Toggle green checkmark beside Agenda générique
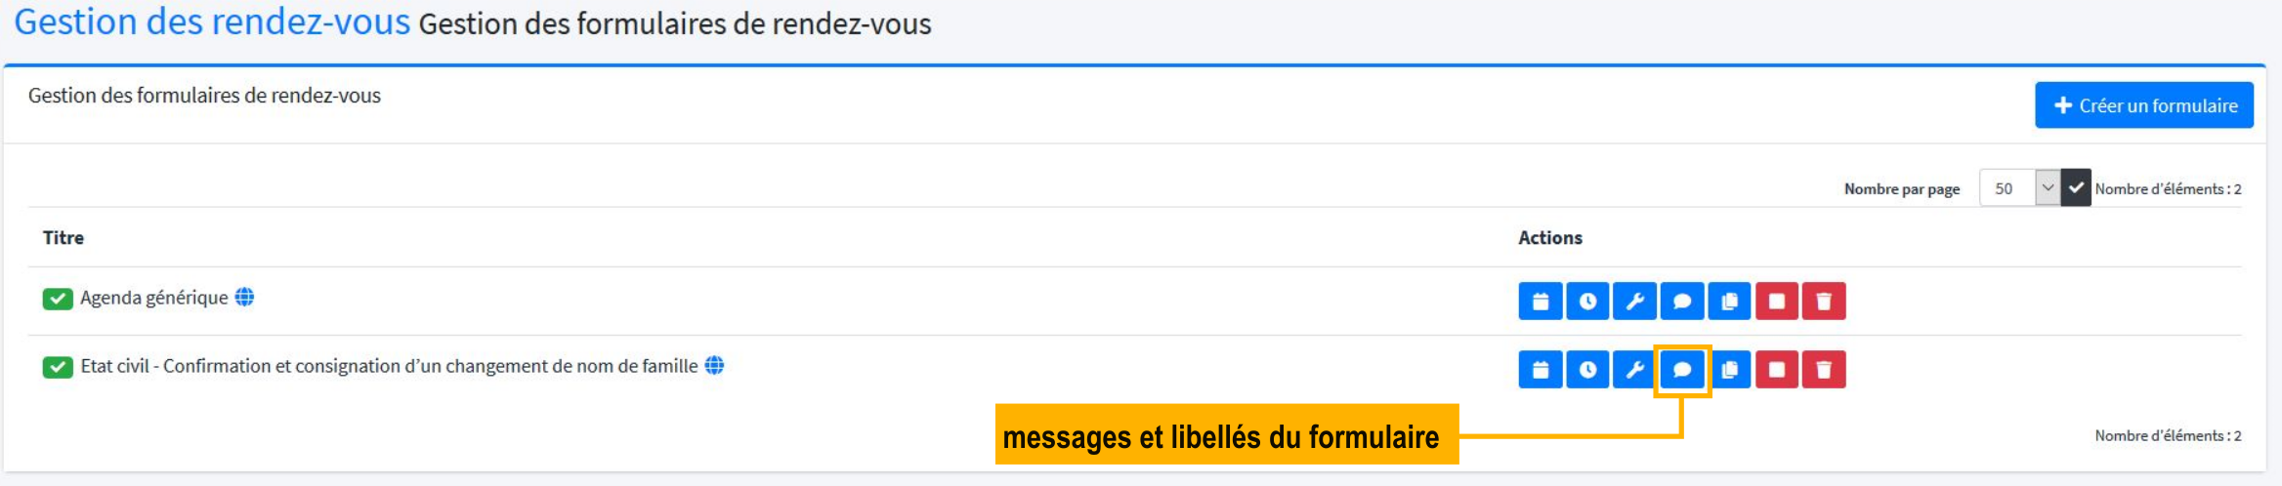Viewport: 2282px width, 486px height. [58, 299]
